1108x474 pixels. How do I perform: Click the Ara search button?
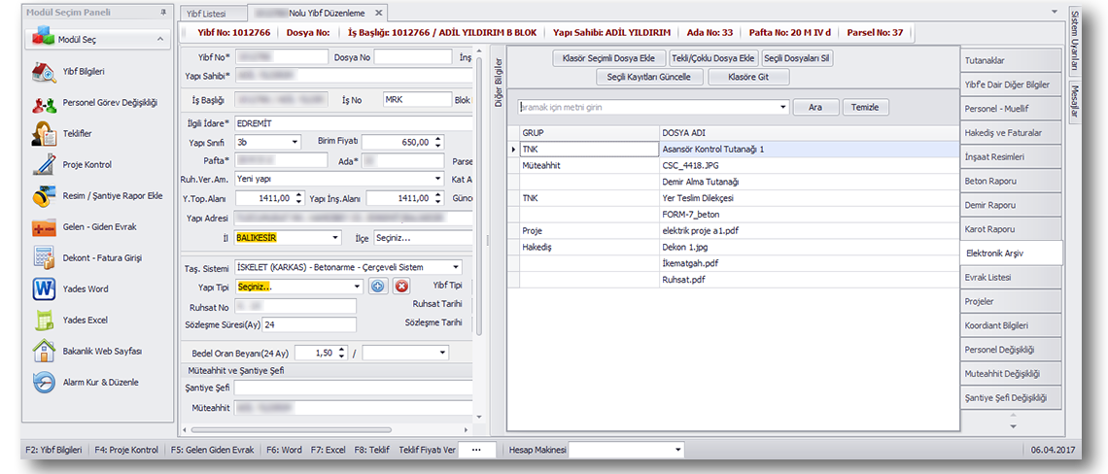coord(815,108)
